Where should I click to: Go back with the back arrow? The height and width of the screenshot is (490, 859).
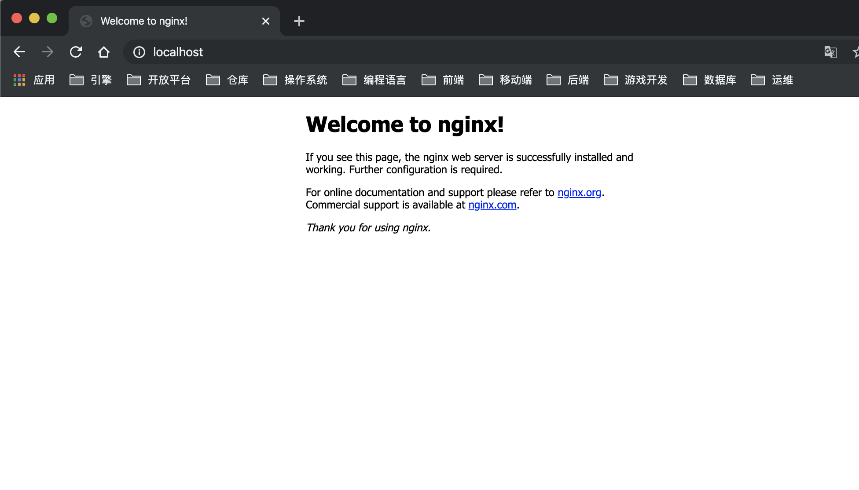19,52
